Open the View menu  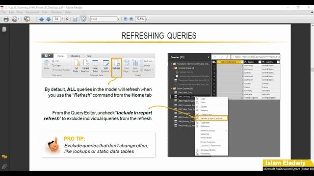[x=20, y=12]
